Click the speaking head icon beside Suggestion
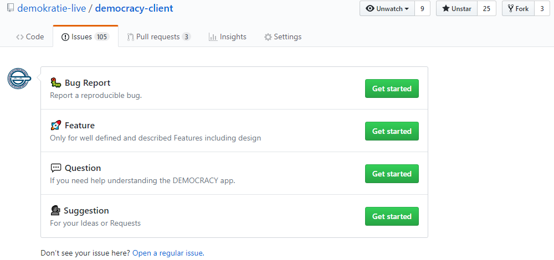The width and height of the screenshot is (554, 260). (x=55, y=211)
